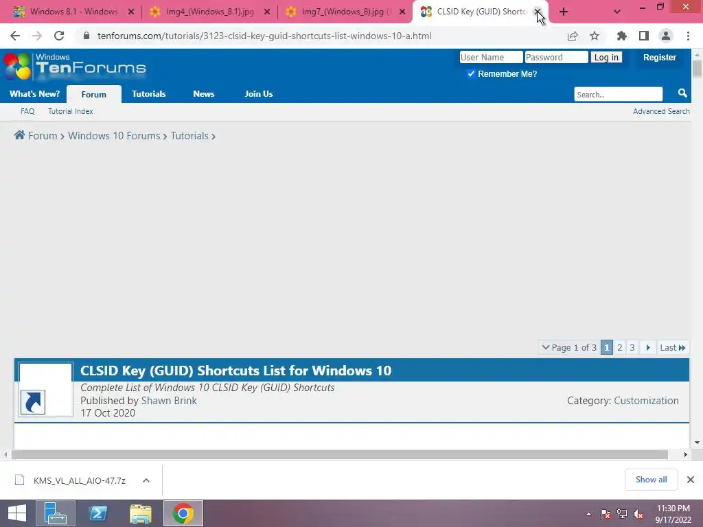Show hidden system tray icons
The height and width of the screenshot is (527, 703).
point(588,514)
